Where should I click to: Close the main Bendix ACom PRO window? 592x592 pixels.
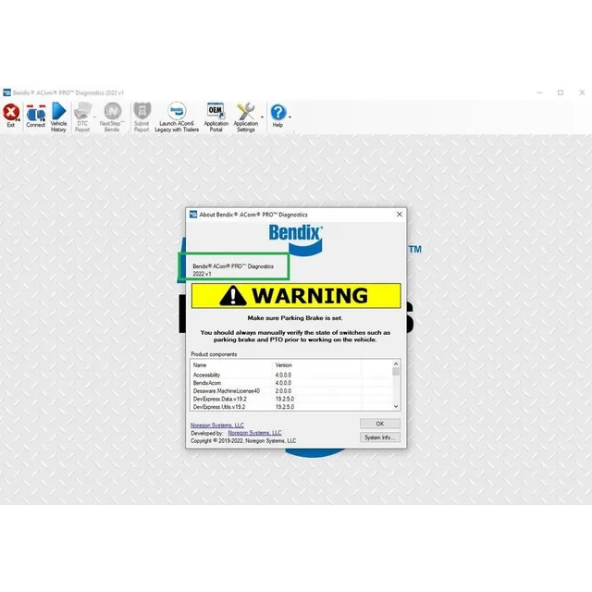tap(582, 92)
